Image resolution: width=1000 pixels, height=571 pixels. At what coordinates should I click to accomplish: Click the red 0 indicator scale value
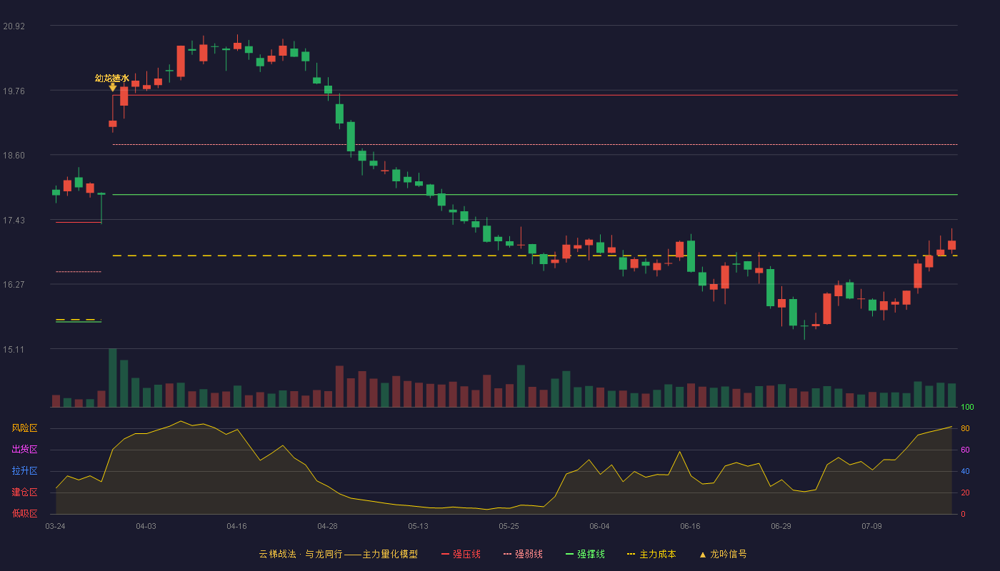(963, 514)
